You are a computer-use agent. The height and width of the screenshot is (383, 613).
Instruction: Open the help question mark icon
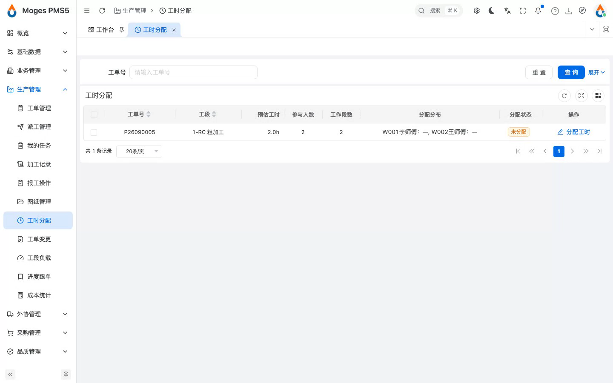(x=555, y=11)
